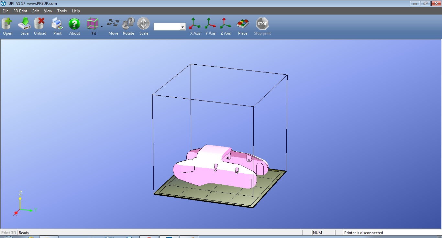Viewport: 442px width, 238px height.
Task: Click the "NUM" status indicator
Action: [x=317, y=233]
